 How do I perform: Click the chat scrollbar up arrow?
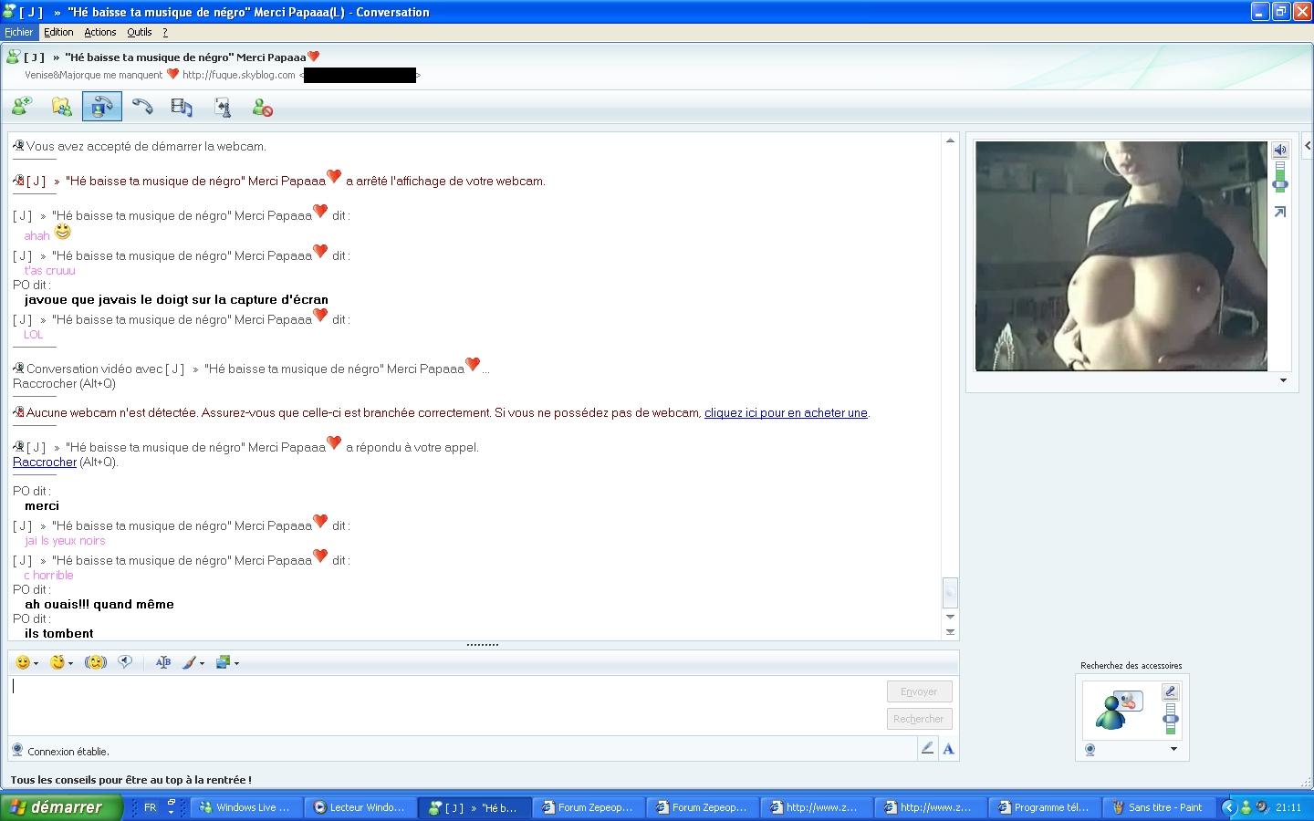[950, 140]
